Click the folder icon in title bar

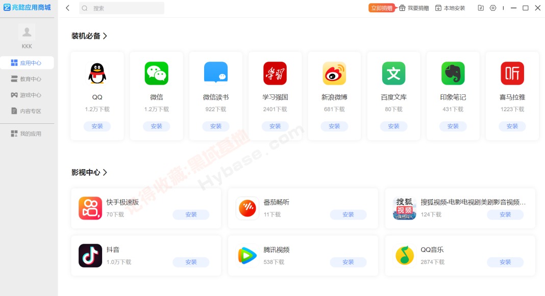coord(481,8)
